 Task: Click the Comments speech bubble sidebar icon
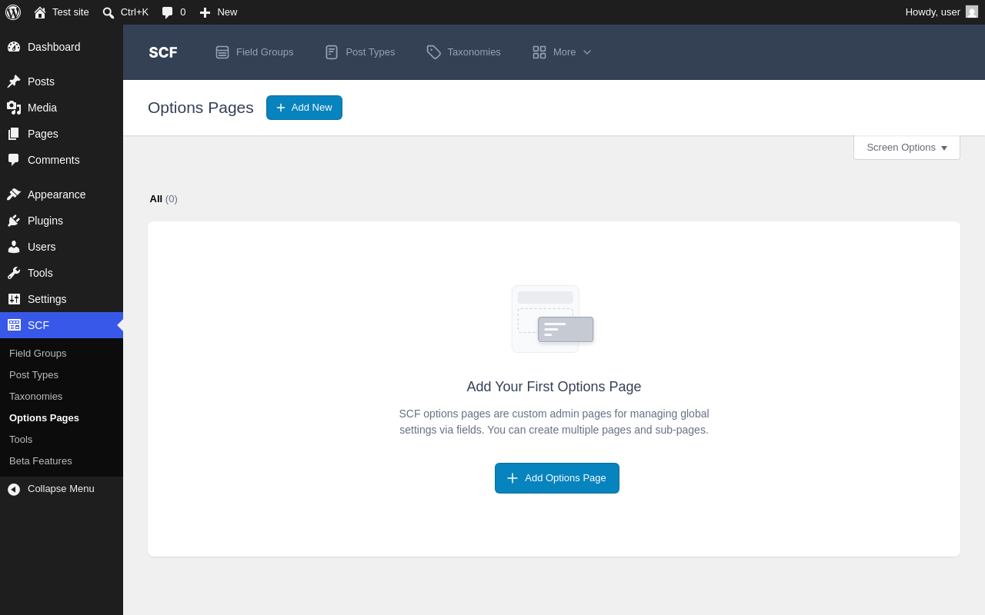tap(14, 160)
